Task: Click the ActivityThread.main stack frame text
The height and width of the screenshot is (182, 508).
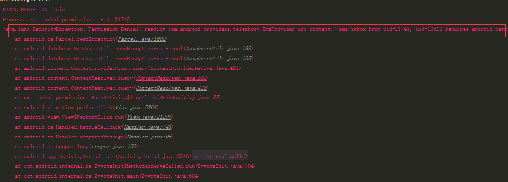Action: click(x=103, y=157)
